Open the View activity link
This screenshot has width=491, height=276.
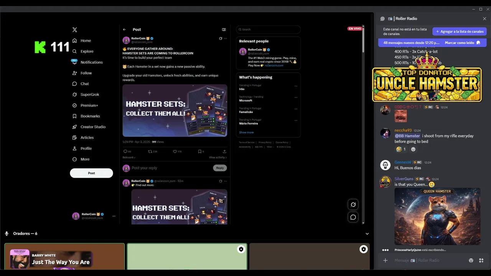click(x=218, y=158)
